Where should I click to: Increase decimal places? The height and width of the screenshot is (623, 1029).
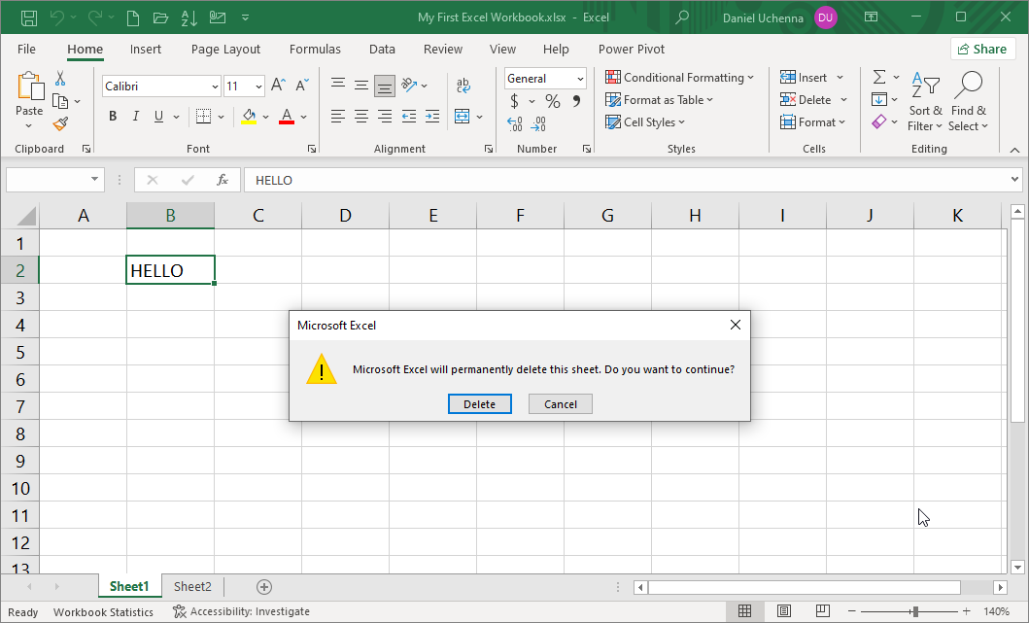tap(513, 124)
